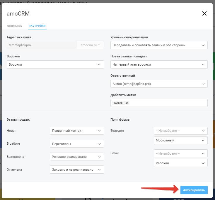Open the Уровень синхронизации dropdown
This screenshot has height=200, width=215.
159,45
